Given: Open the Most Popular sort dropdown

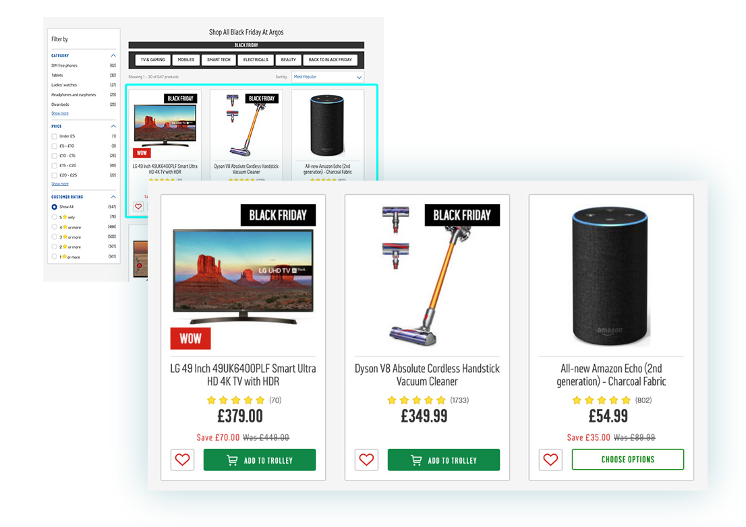Looking at the screenshot, I should (328, 77).
